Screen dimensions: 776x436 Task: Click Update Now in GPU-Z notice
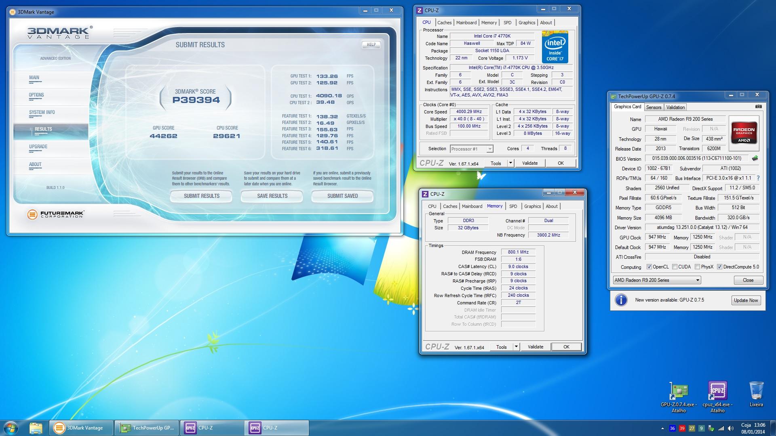(746, 300)
